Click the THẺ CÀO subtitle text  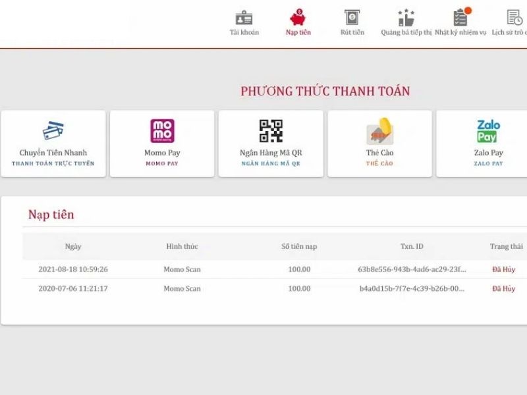click(x=379, y=163)
